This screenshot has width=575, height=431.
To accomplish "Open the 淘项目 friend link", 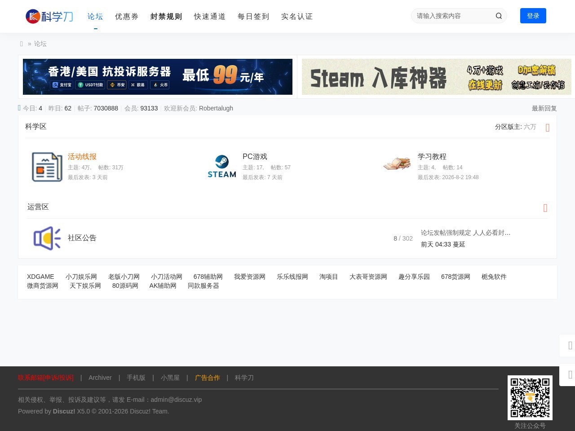I will click(329, 277).
